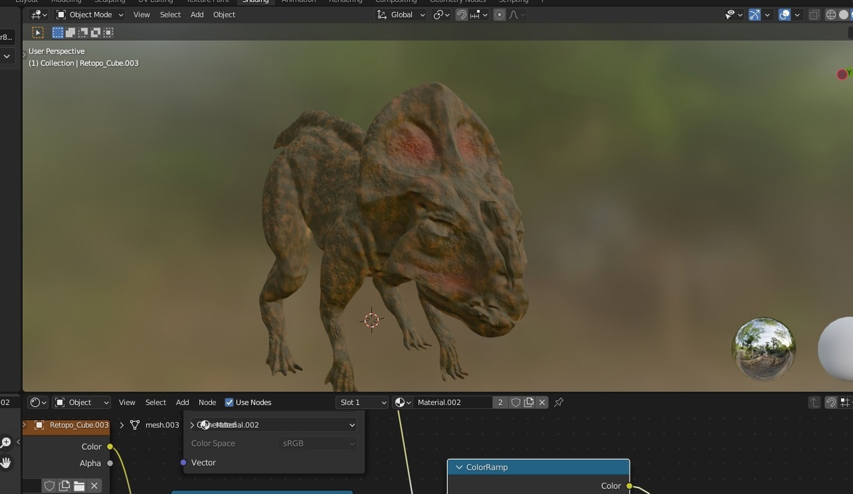Open the Slot 1 material slot dropdown
Image resolution: width=853 pixels, height=494 pixels.
(362, 402)
